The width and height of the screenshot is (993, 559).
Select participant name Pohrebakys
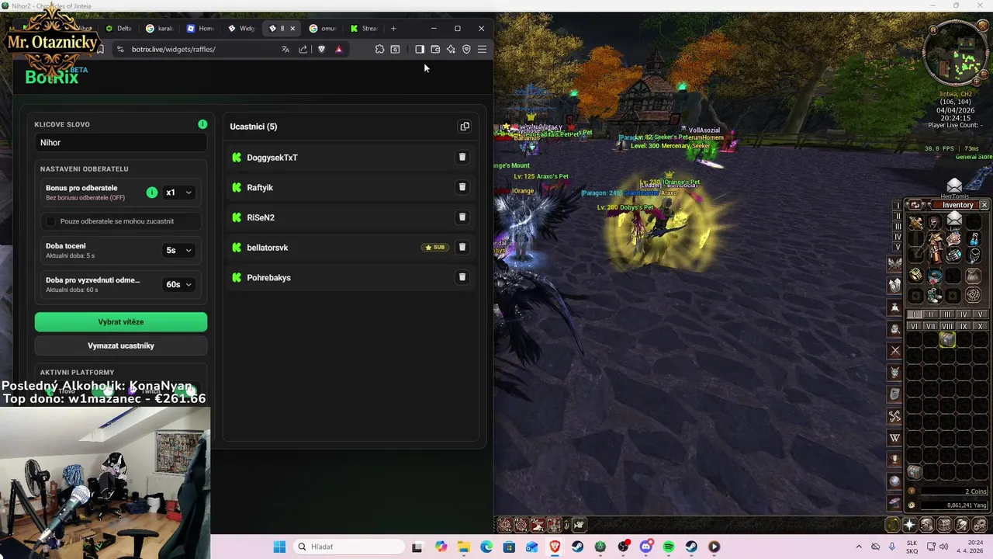[x=269, y=278]
